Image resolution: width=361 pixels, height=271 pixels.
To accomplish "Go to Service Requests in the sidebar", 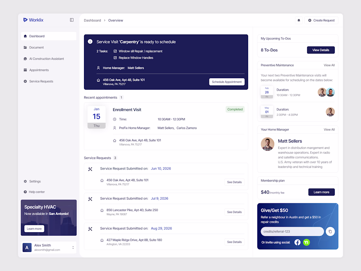I will click(x=49, y=81).
